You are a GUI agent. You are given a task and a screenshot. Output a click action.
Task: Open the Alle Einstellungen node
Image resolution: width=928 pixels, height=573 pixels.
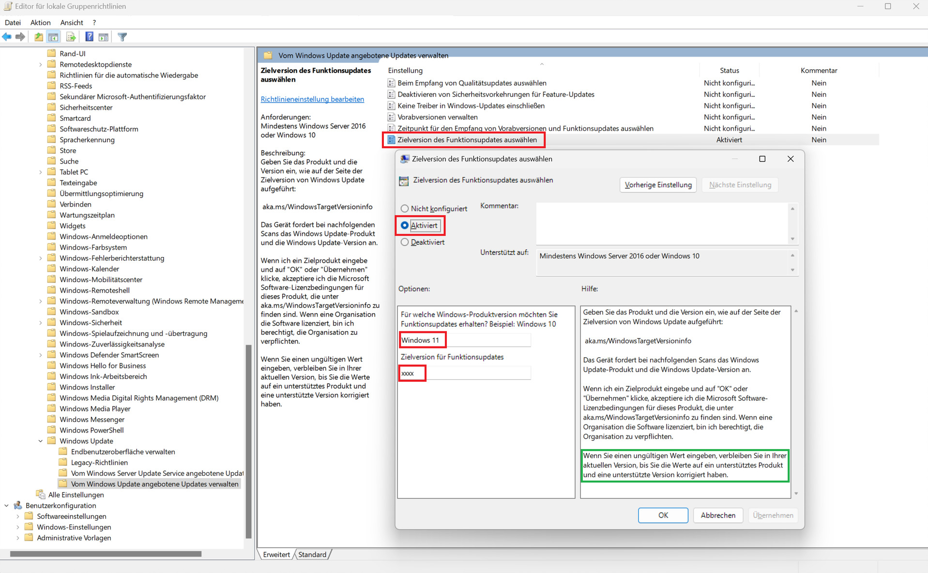(76, 495)
